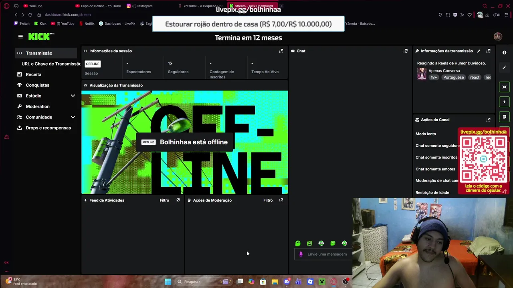Click the document notes icon in right sidebar
This screenshot has width=513, height=288.
click(x=504, y=117)
